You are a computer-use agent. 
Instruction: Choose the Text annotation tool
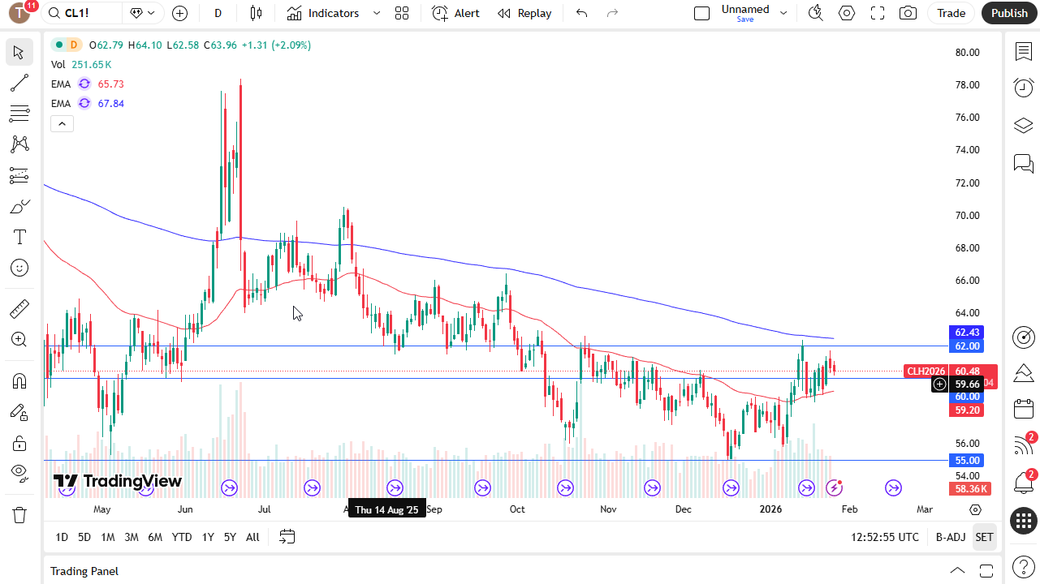(19, 237)
